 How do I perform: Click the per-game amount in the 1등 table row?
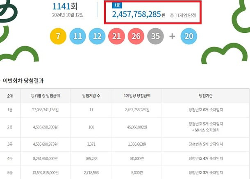coord(137,110)
